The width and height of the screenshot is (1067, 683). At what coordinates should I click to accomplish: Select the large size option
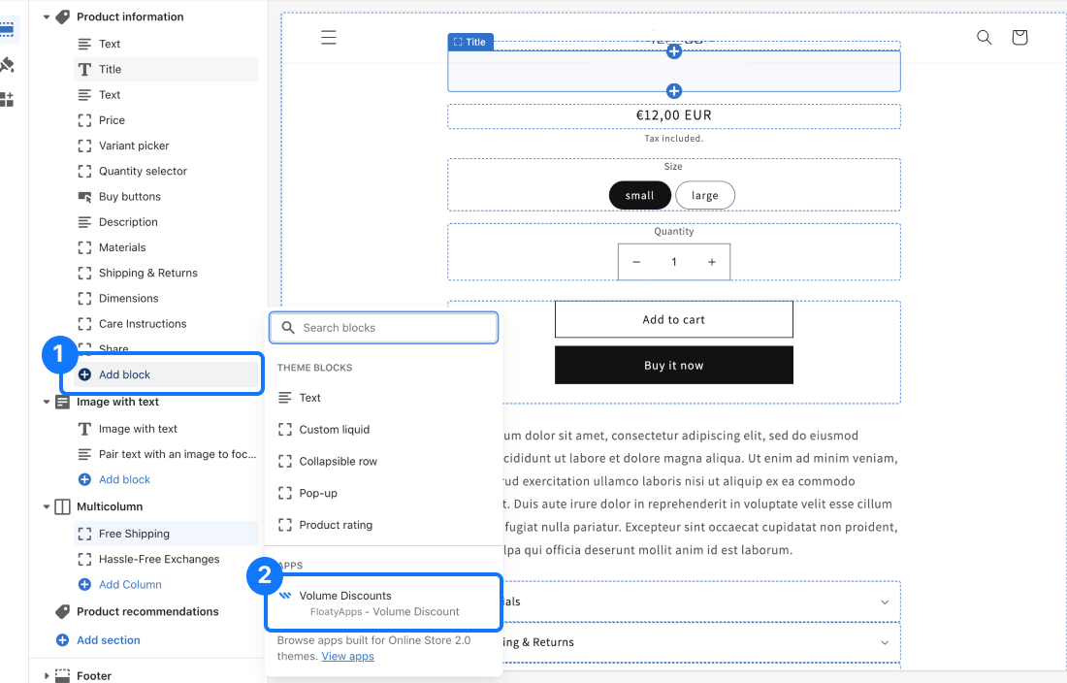pos(704,195)
